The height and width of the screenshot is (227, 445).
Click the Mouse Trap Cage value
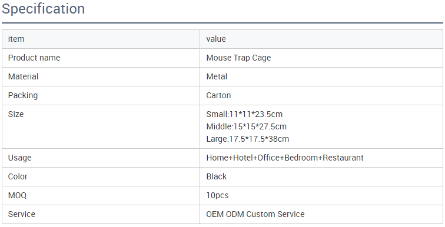pyautogui.click(x=238, y=58)
